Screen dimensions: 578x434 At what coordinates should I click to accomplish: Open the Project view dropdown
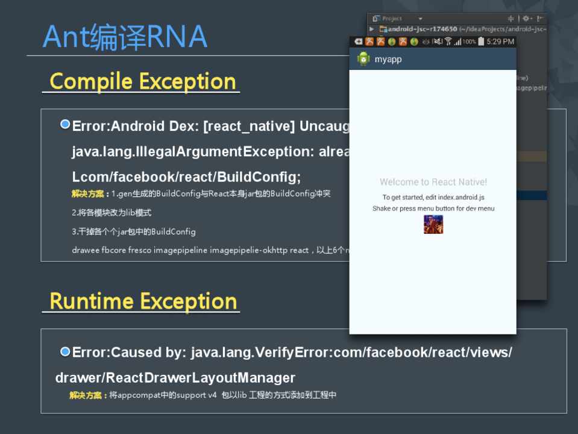tap(420, 19)
